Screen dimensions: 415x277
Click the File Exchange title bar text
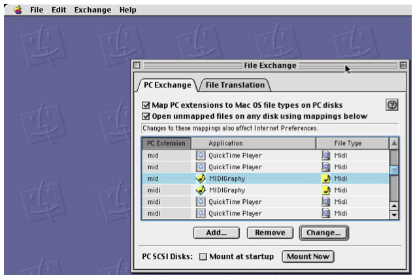270,65
